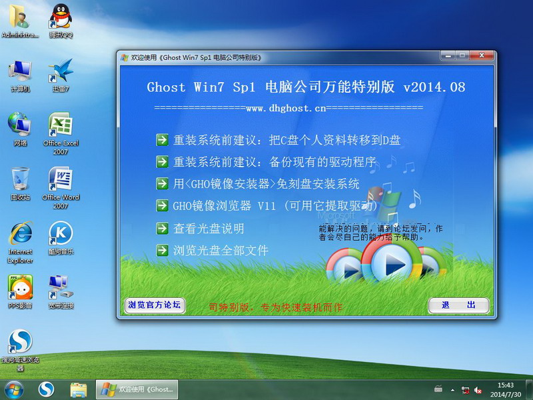Click the Sogou browser icon pinned on taskbar
This screenshot has width=533, height=400.
(x=46, y=389)
